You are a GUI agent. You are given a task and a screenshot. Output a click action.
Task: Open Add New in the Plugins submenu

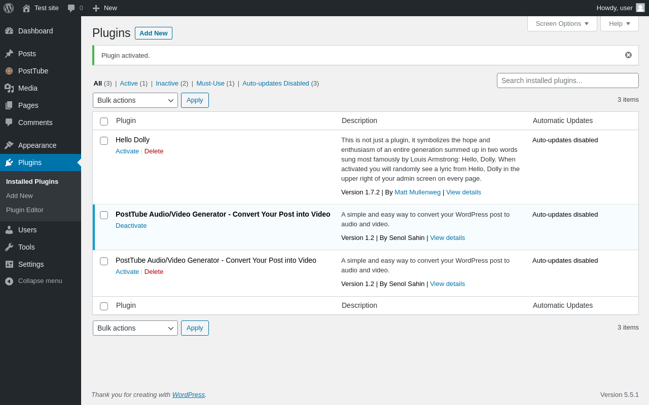tap(19, 196)
